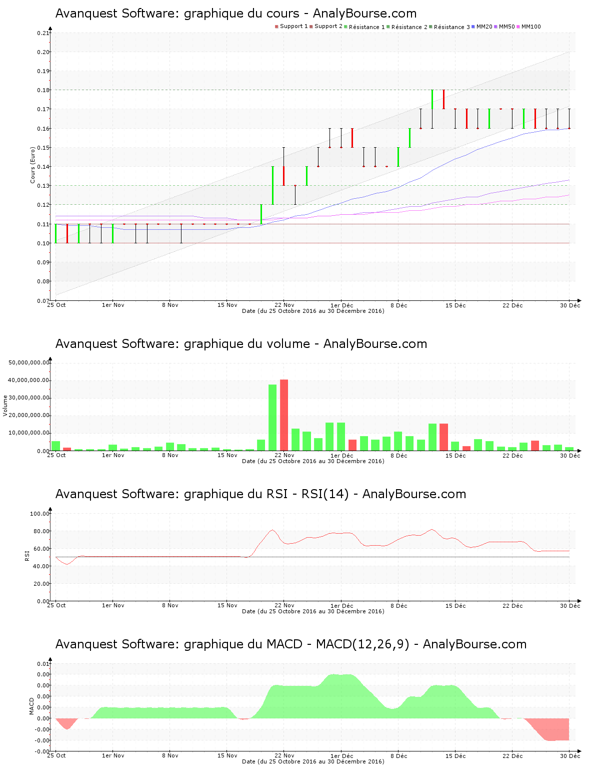
Task: Click the 'MACD' y-axis label
Action: click(x=32, y=706)
